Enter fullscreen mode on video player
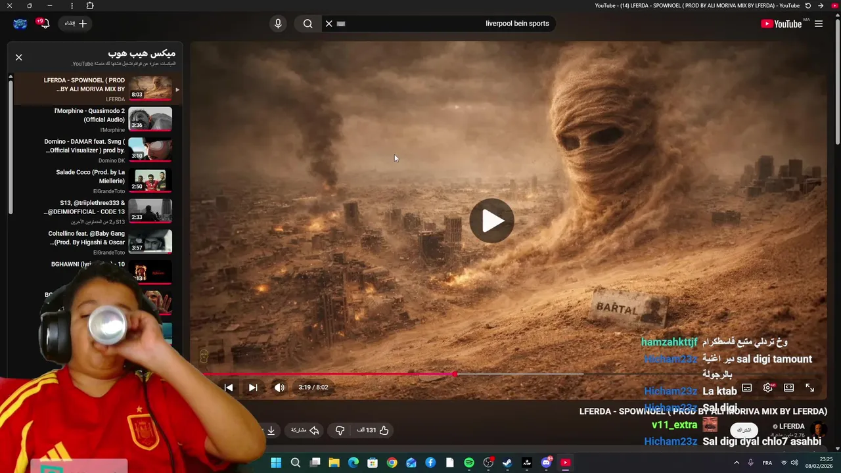The width and height of the screenshot is (841, 473). pos(809,388)
